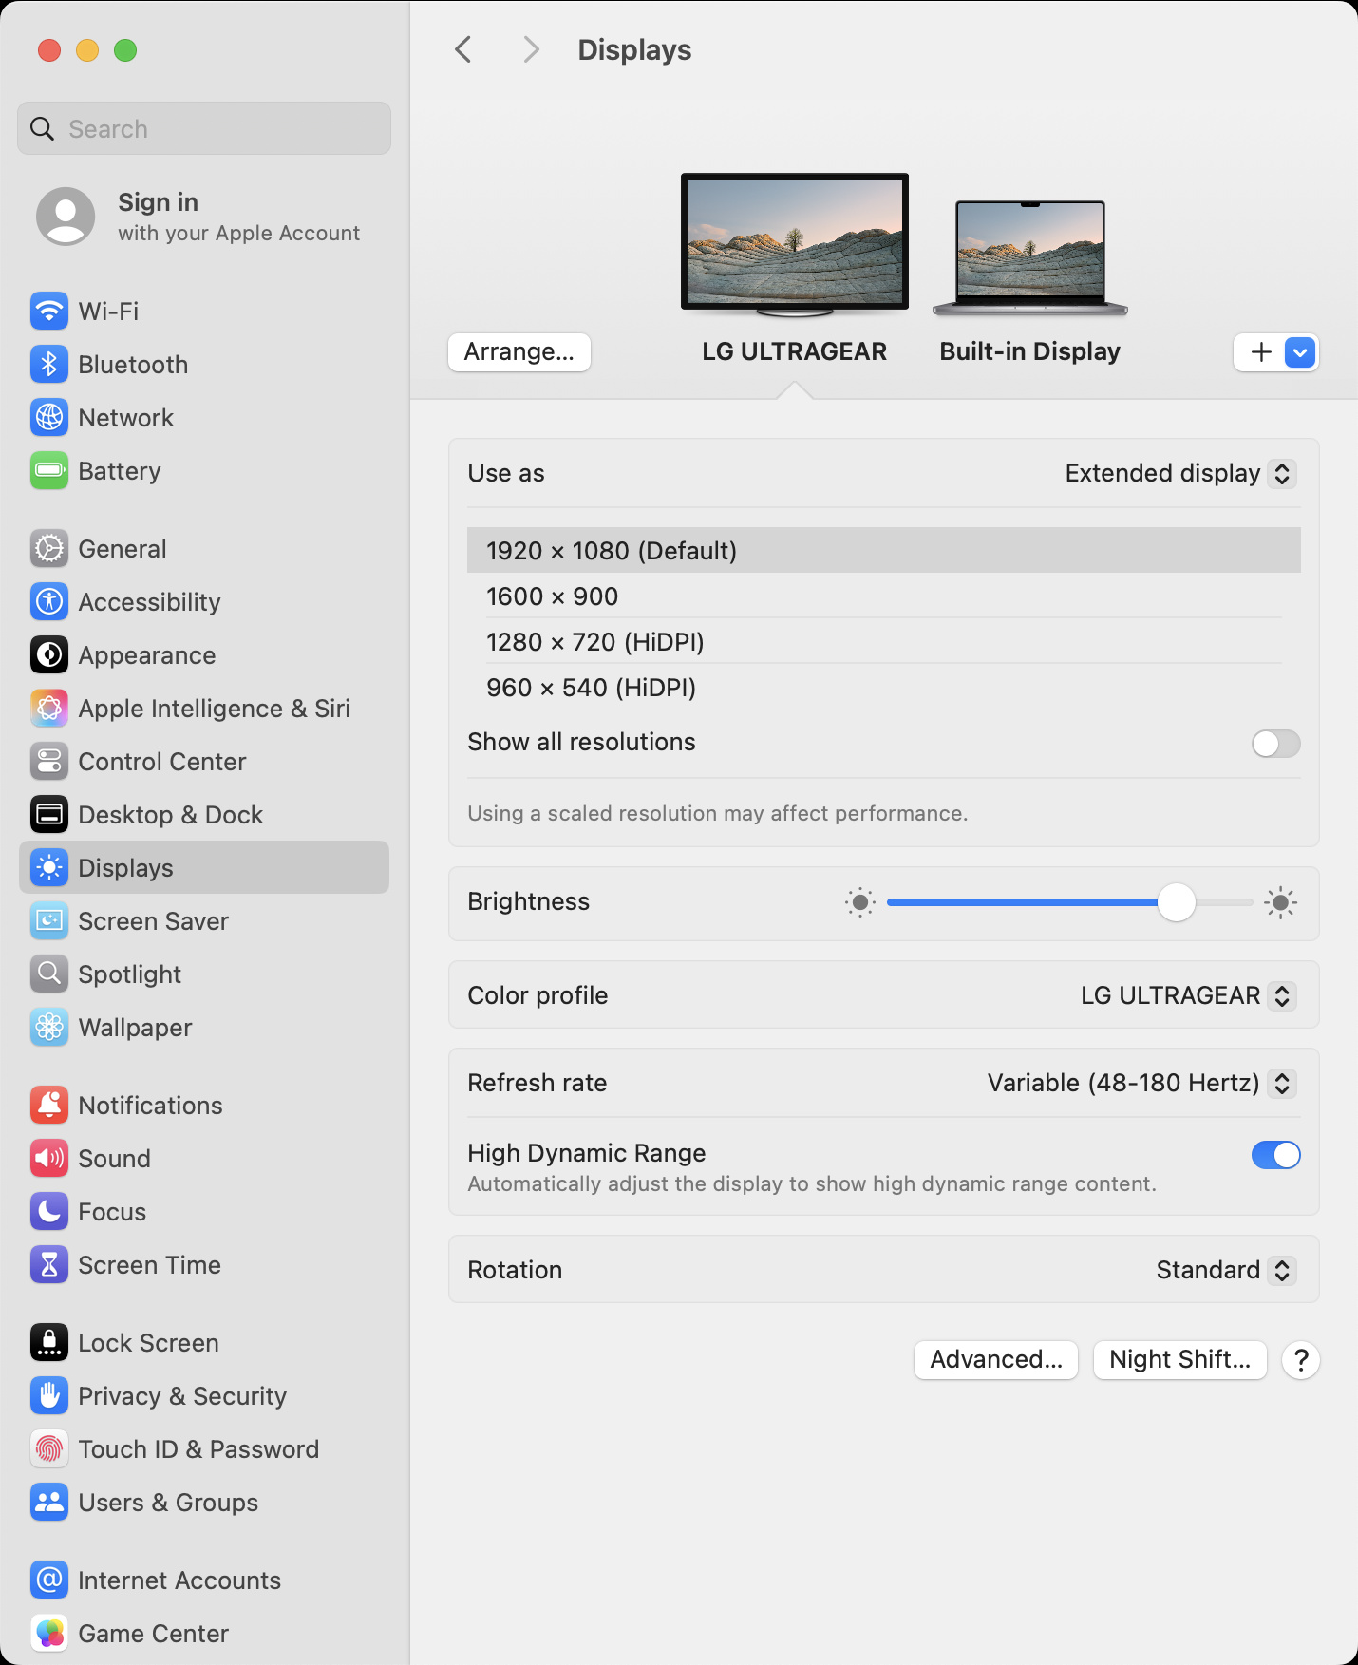Open the Wallpaper settings icon
Viewport: 1358px width, 1665px height.
tap(49, 1027)
